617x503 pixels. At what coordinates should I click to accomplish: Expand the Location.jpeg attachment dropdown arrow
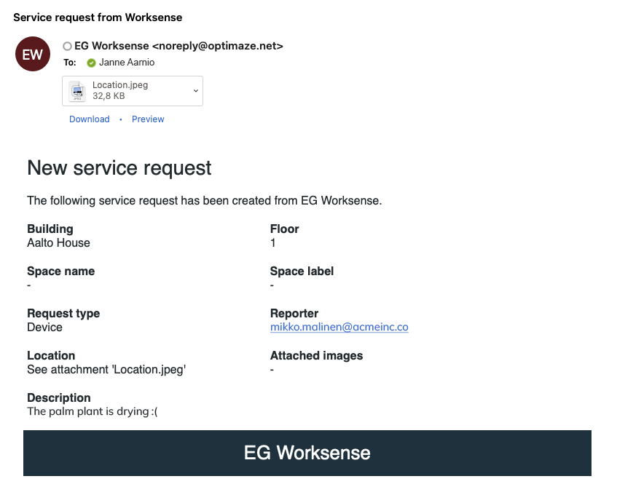click(x=195, y=90)
